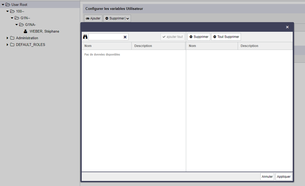Click the G1NA- folder icon
Screen dimensions: 305x186
pyautogui.click(x=21, y=25)
